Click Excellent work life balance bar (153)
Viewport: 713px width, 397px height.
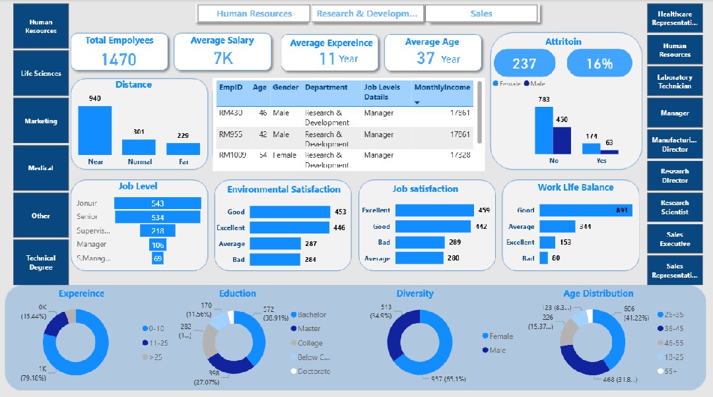point(547,242)
